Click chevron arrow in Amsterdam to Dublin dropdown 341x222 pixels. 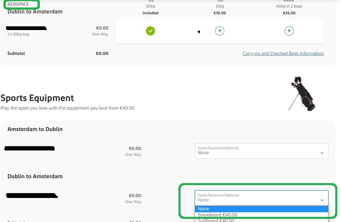click(x=322, y=153)
